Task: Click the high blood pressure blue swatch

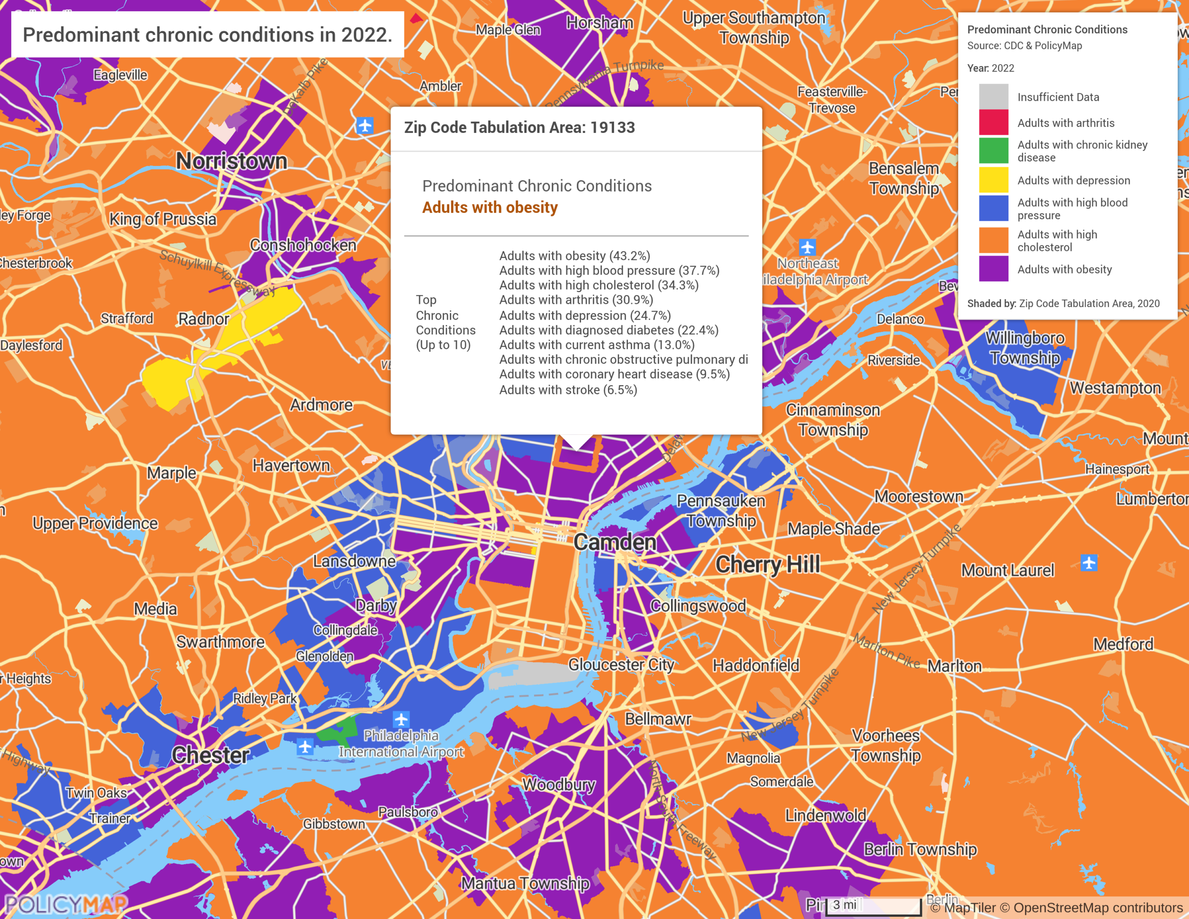Action: click(x=993, y=209)
